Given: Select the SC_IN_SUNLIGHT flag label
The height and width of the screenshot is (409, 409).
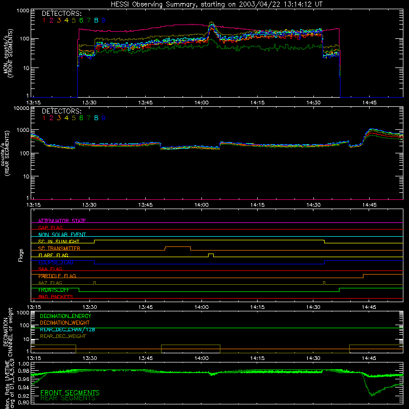Looking at the screenshot, I should [x=59, y=241].
